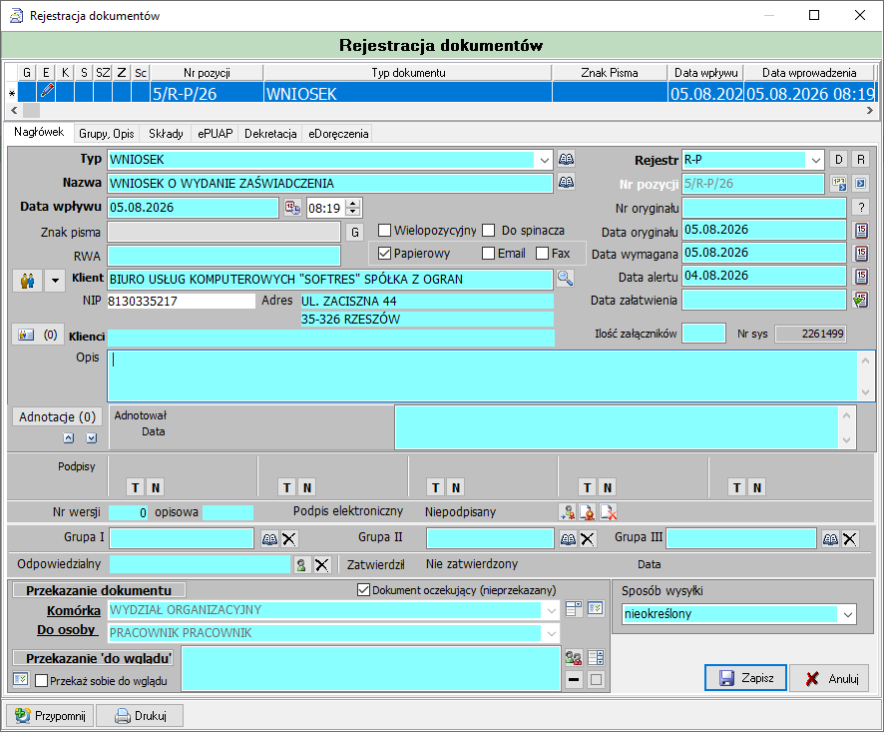Open the ePUAP tab
884x732 pixels.
point(215,134)
